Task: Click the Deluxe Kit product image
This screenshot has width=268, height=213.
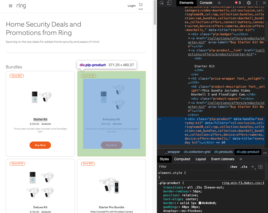Action: (40, 185)
